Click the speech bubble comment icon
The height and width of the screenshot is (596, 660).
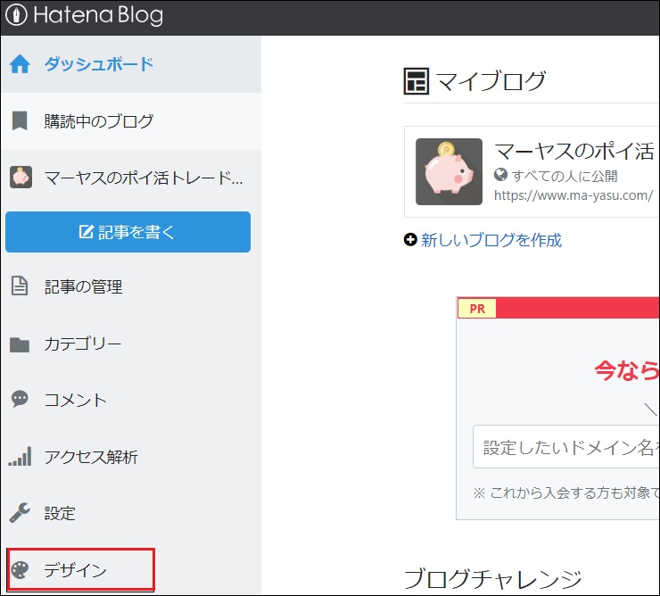click(20, 399)
